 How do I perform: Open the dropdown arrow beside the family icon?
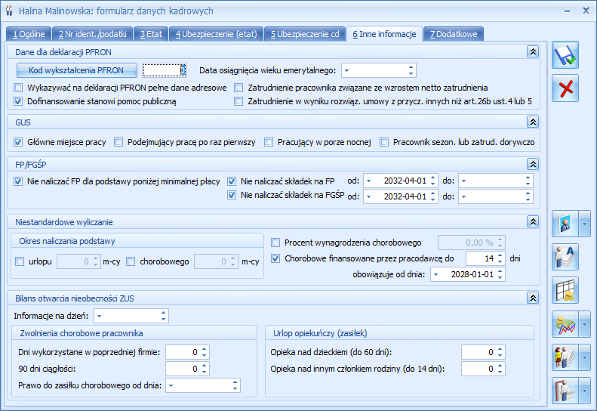click(584, 357)
